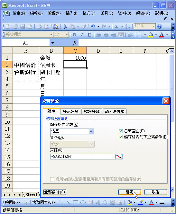Click the 取消 Cancel button
Viewport: 176px width, 214px height.
click(x=156, y=192)
